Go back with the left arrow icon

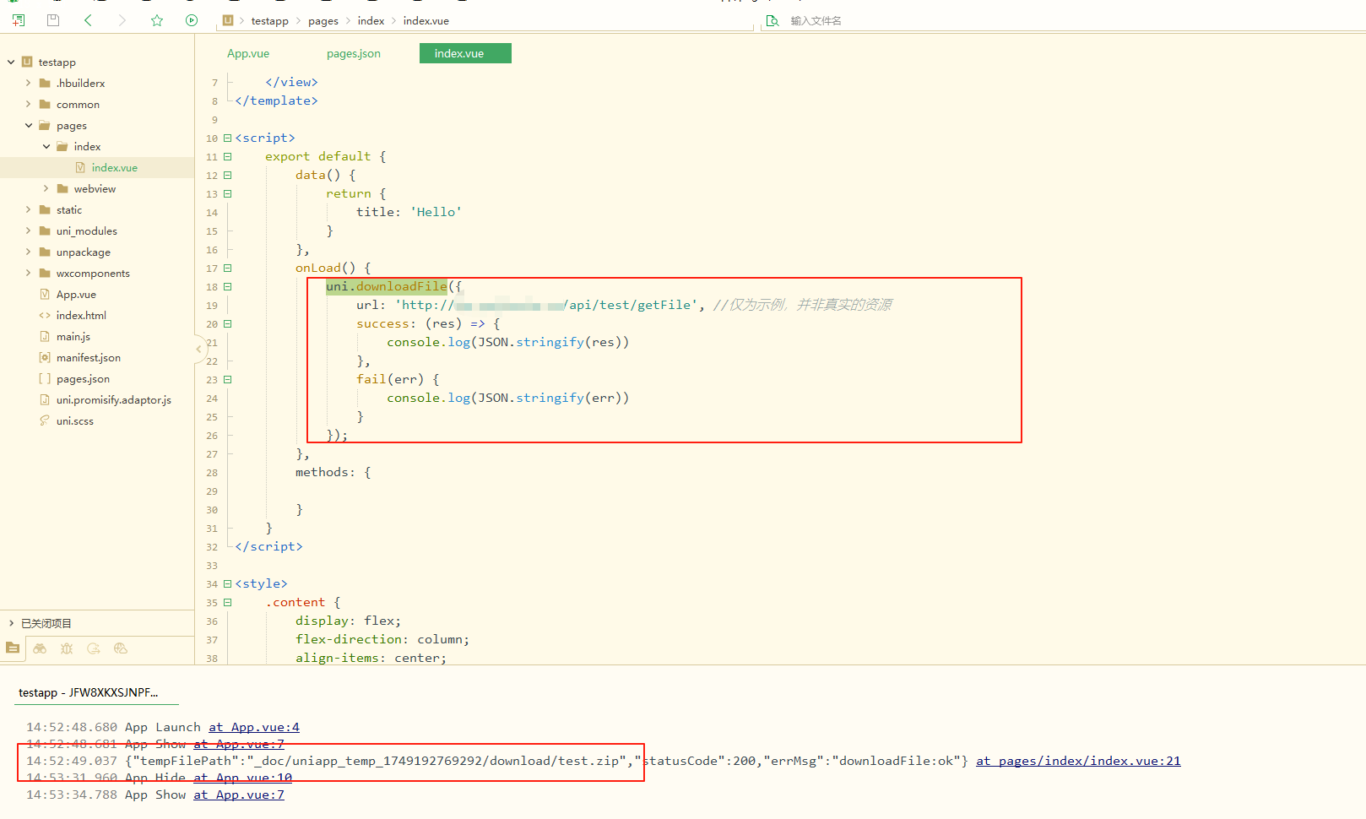tap(88, 20)
